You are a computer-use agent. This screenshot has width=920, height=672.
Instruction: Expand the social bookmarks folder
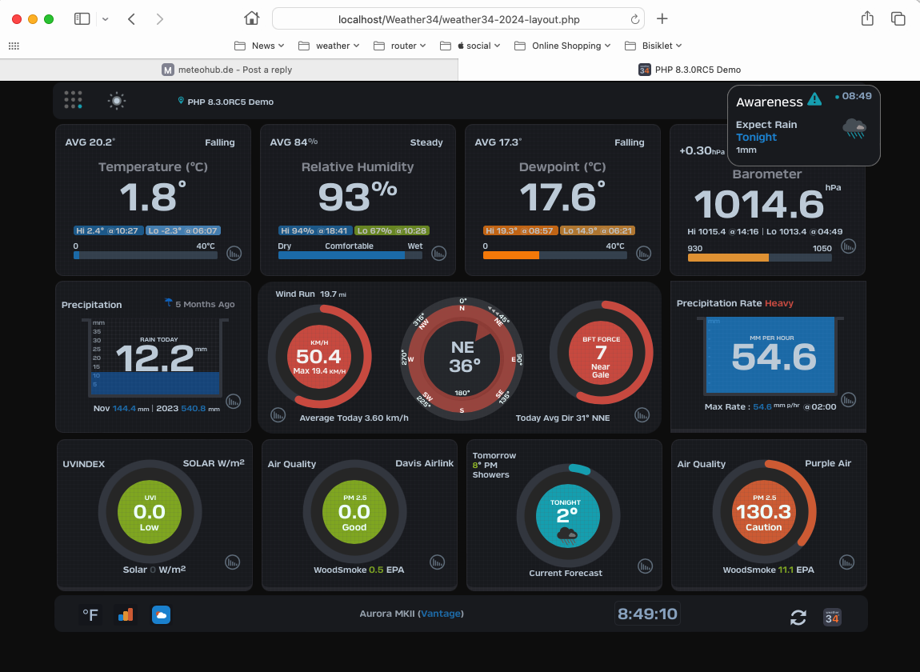click(470, 46)
